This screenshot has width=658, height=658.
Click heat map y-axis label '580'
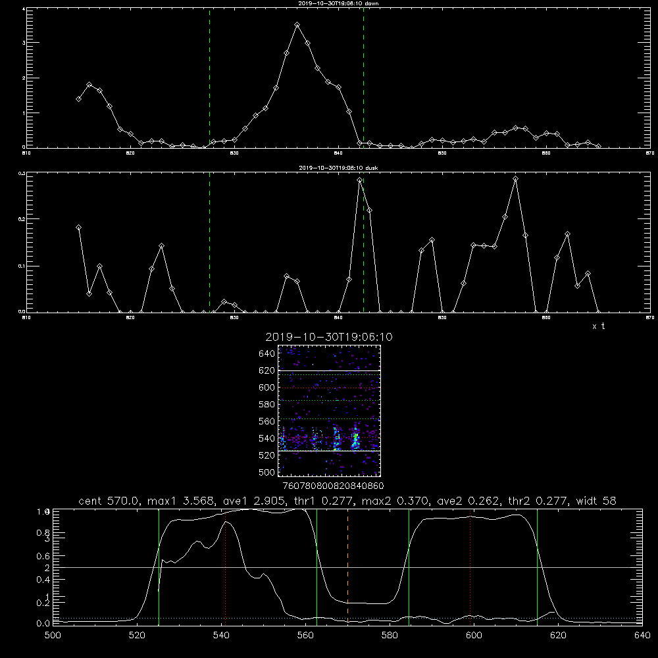coord(267,404)
